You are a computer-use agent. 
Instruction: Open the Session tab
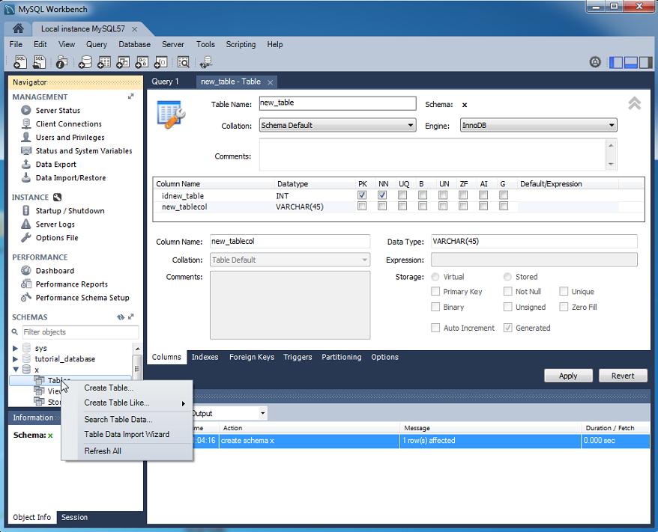pos(75,517)
